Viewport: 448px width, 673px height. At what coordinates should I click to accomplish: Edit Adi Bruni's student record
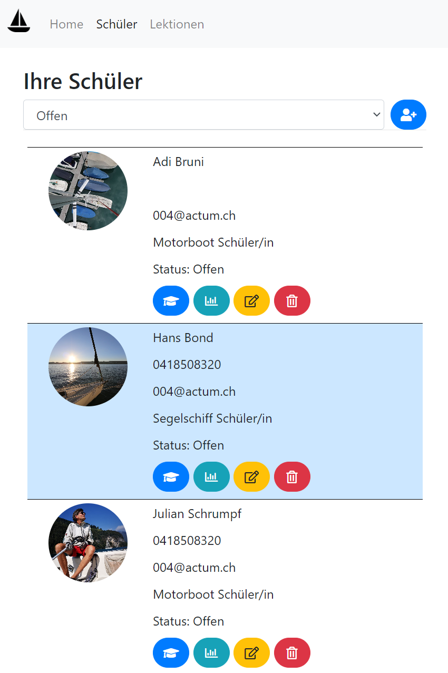[x=251, y=301]
